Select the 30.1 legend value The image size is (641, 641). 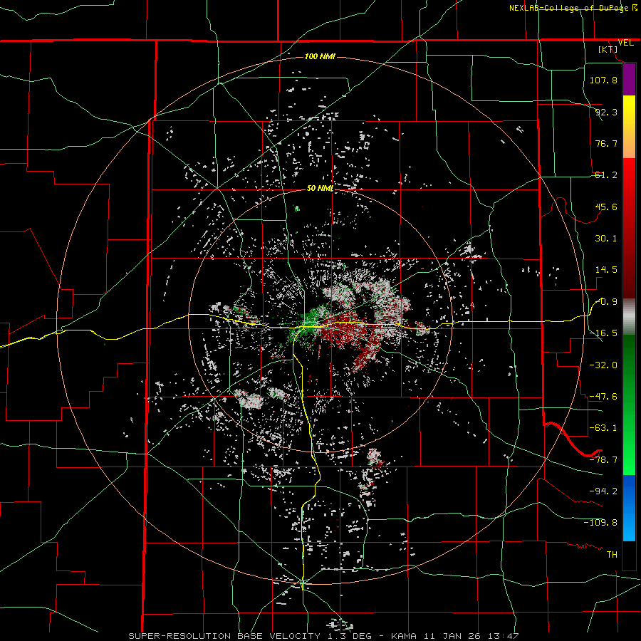click(x=606, y=239)
